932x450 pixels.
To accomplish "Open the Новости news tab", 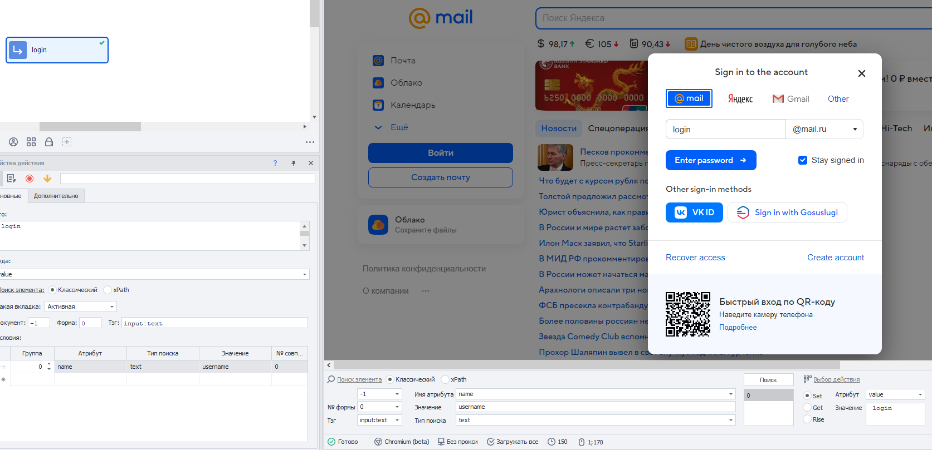I will (x=559, y=128).
